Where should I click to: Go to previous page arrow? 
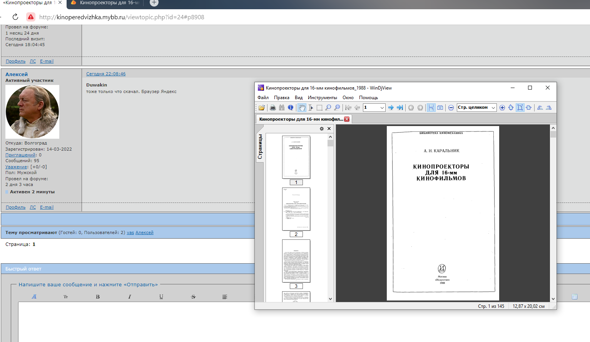(x=357, y=108)
